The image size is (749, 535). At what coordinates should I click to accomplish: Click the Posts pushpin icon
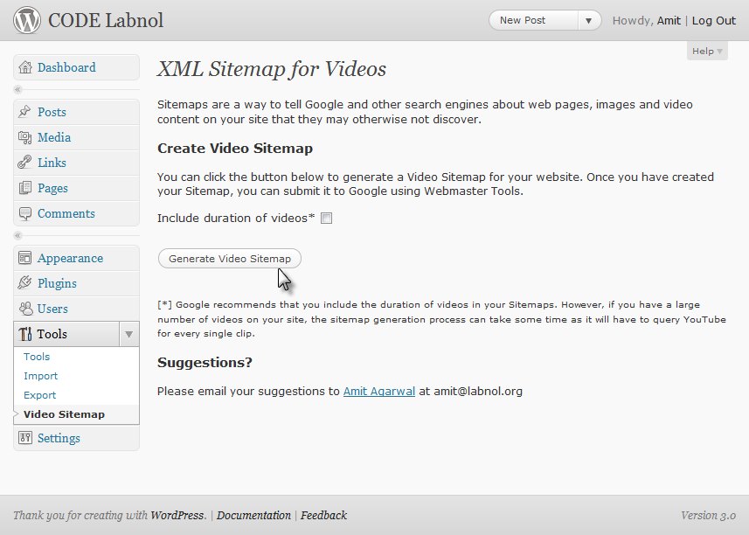coord(25,112)
